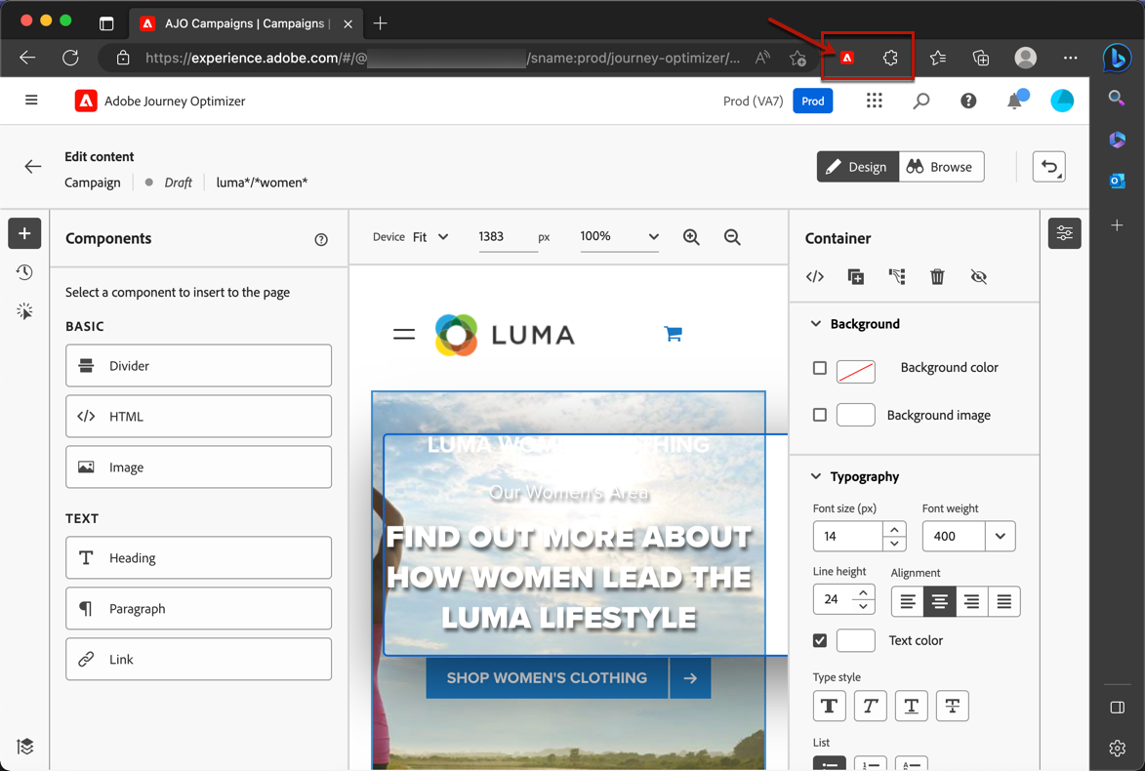Click the zoom out magnifier icon
The width and height of the screenshot is (1145, 771).
pos(732,237)
